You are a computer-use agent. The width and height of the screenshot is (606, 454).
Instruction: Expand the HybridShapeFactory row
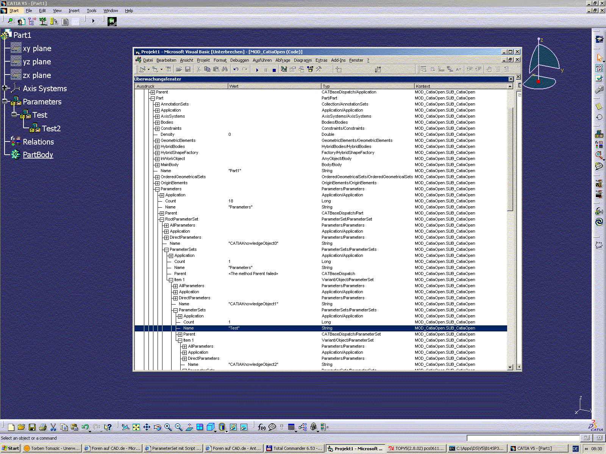[x=157, y=153]
